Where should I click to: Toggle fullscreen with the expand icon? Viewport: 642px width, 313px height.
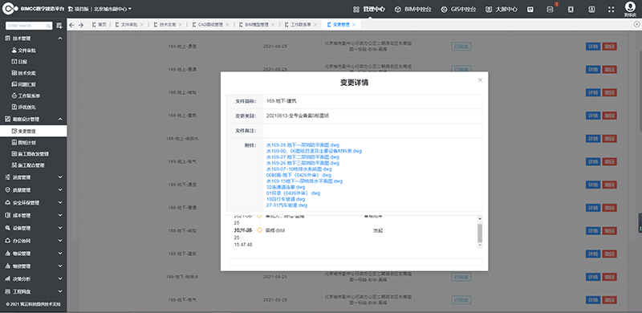pyautogui.click(x=612, y=9)
